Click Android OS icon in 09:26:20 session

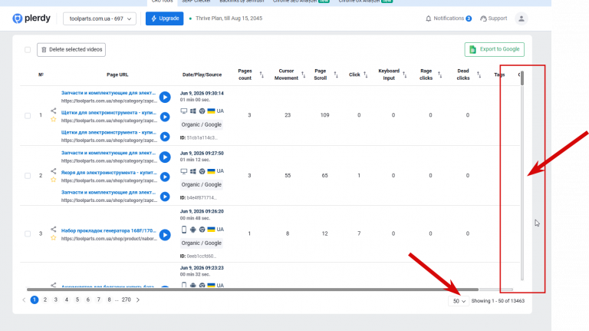[193, 230]
